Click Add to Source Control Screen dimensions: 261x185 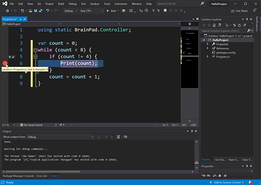point(227,182)
